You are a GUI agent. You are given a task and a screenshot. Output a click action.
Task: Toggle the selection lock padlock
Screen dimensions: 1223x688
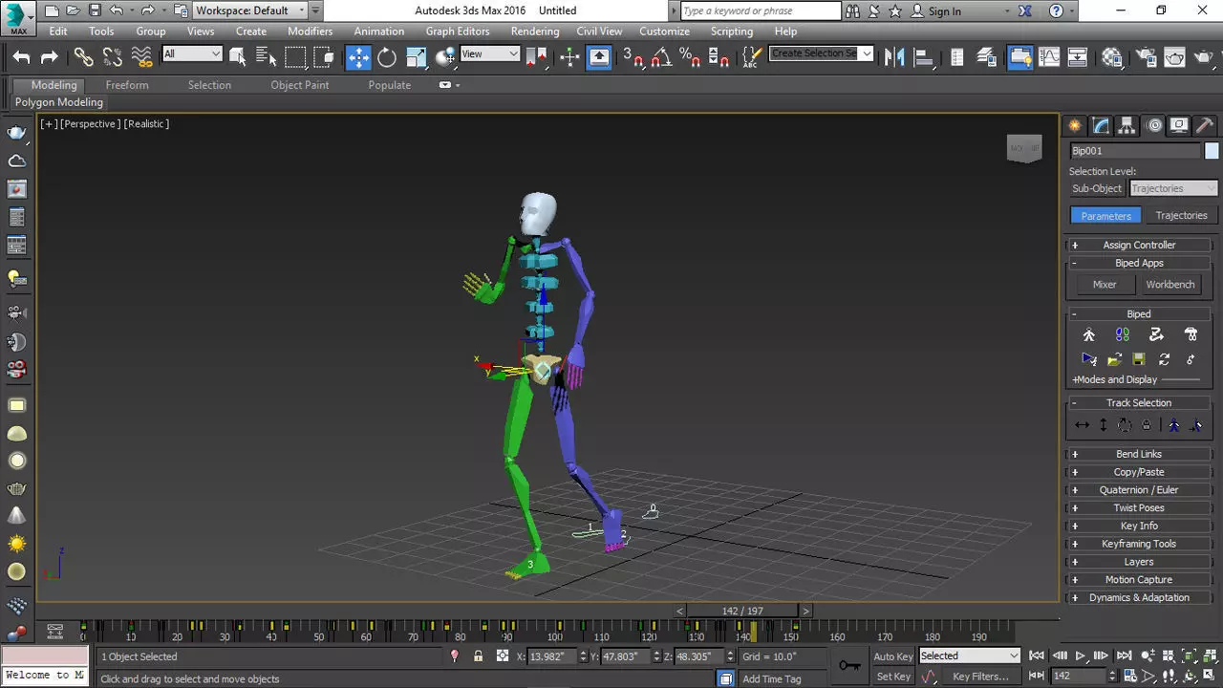pos(478,656)
